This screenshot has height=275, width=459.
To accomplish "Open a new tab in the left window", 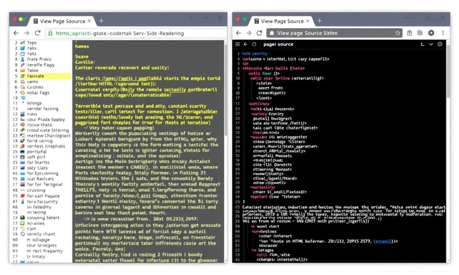I will click(102, 21).
